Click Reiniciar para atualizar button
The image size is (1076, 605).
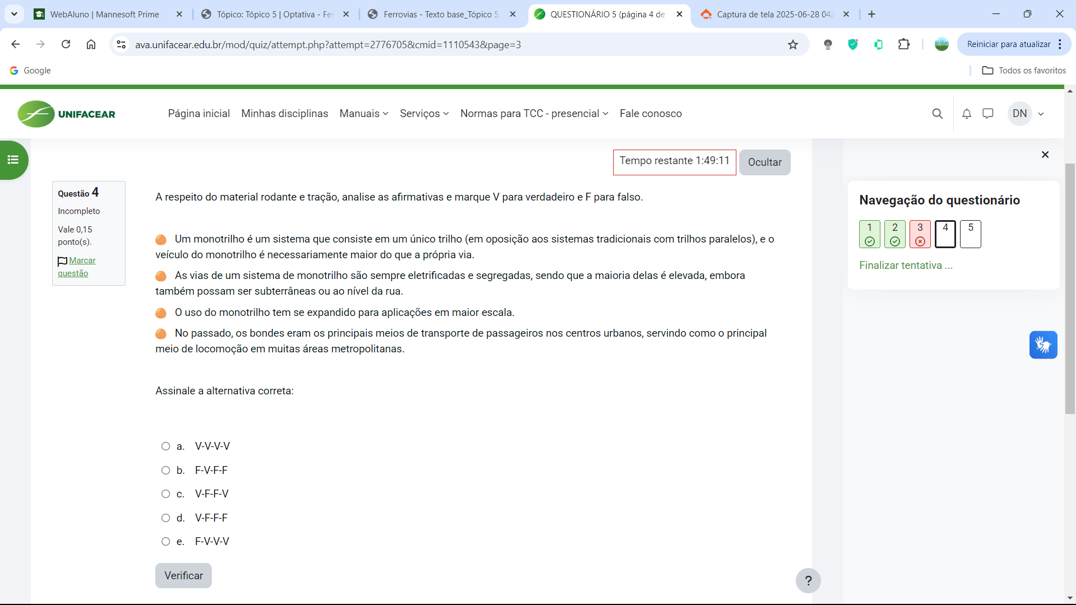[x=1009, y=44]
